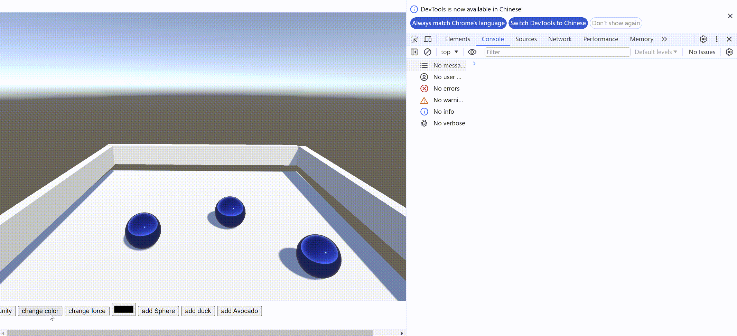Switch to the Console tab
737x336 pixels.
493,39
